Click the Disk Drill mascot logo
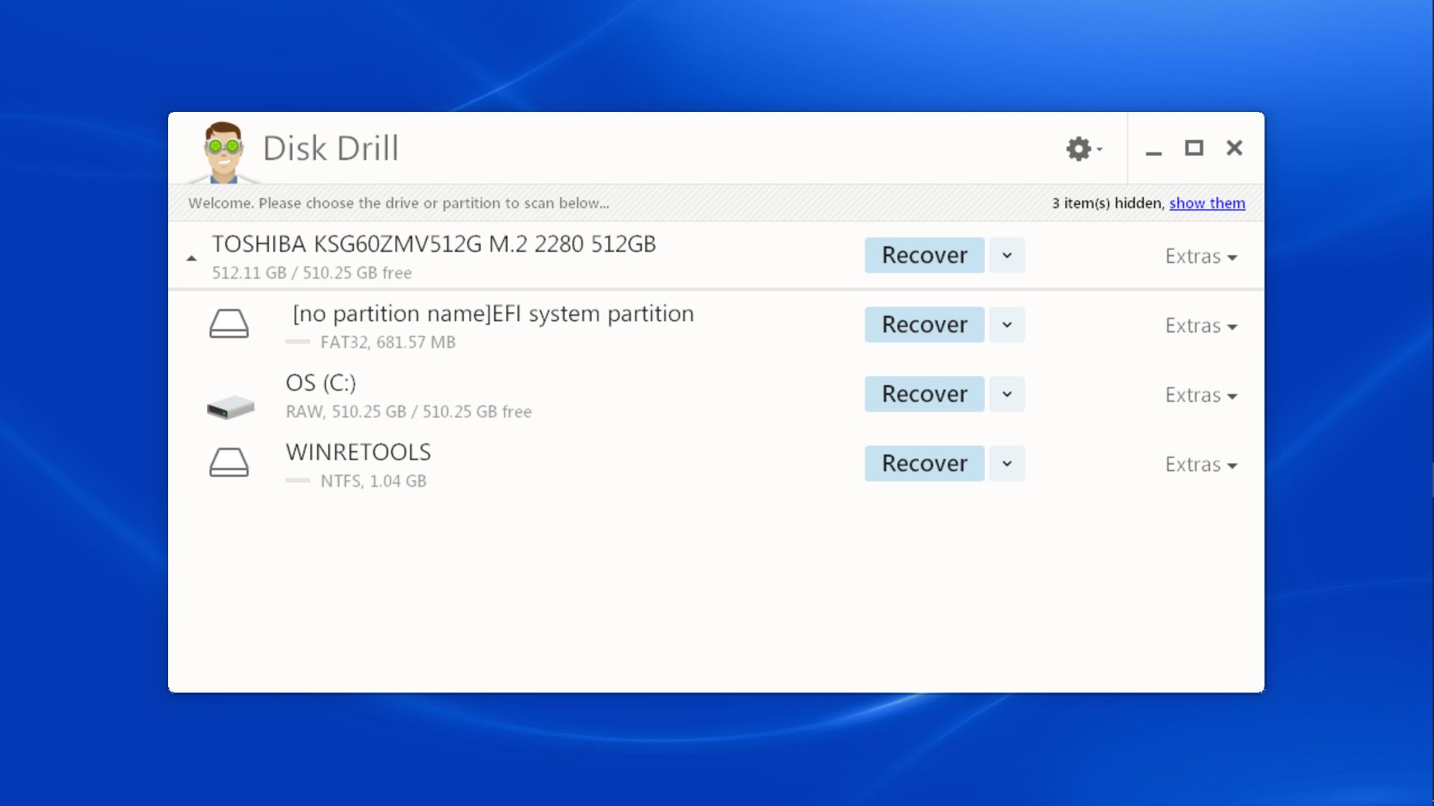 [x=223, y=152]
